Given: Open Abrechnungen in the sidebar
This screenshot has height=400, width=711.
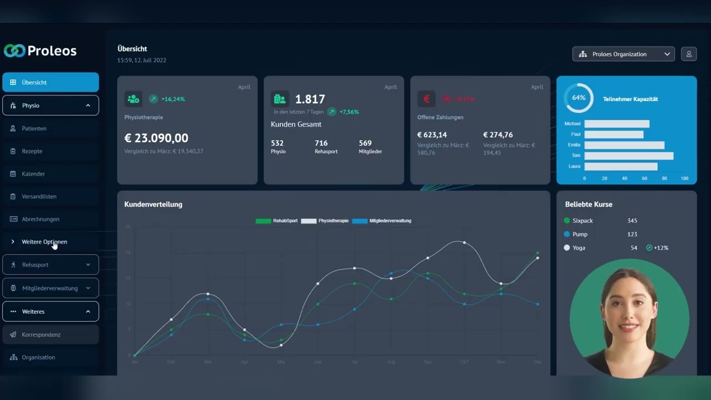Looking at the screenshot, I should pos(51,219).
